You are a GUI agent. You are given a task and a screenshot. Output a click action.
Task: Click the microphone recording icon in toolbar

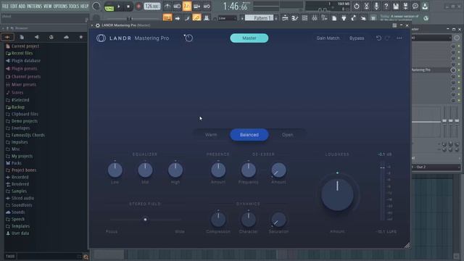click(x=376, y=6)
